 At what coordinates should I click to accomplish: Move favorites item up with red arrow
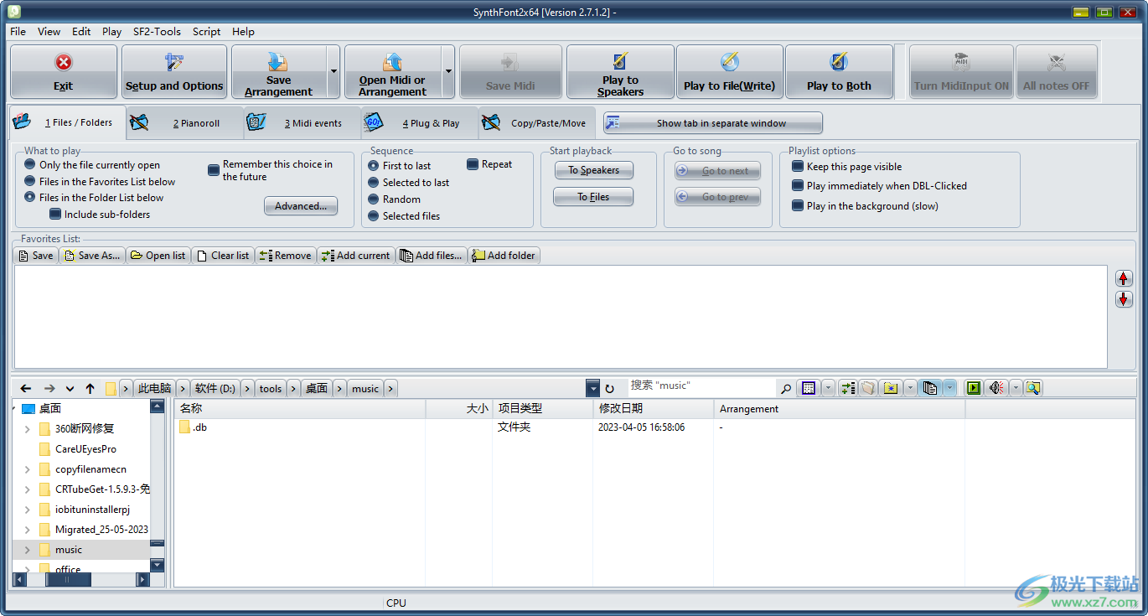point(1124,278)
